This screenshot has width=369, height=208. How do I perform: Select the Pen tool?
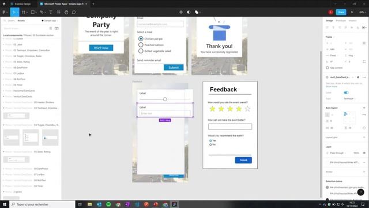tap(42, 12)
